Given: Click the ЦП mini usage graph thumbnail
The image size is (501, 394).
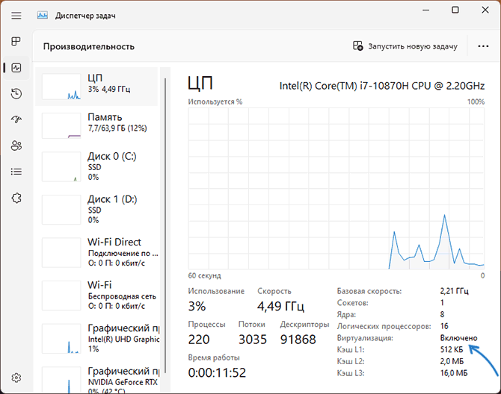Looking at the screenshot, I should pyautogui.click(x=61, y=87).
